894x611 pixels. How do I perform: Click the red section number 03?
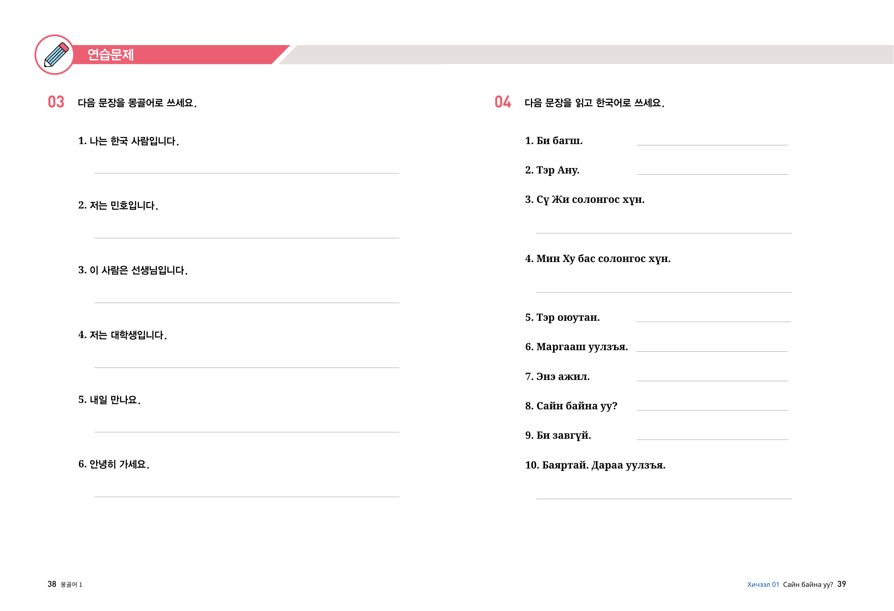[56, 102]
